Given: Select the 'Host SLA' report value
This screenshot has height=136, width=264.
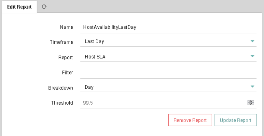Looking at the screenshot, I should coord(95,57).
